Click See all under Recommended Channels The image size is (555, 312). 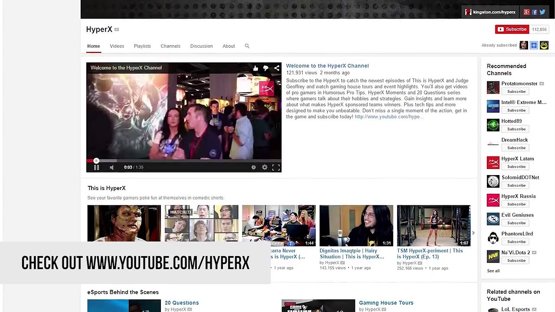point(493,271)
